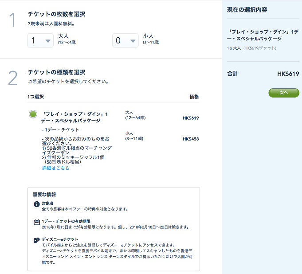The width and height of the screenshot is (302, 274).
Task: Open the 詳細はこちら link
Action: pos(55,168)
